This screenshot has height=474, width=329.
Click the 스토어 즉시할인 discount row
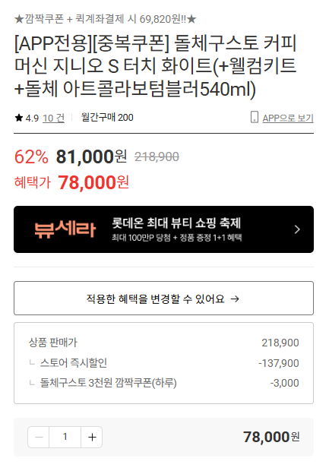pos(163,363)
